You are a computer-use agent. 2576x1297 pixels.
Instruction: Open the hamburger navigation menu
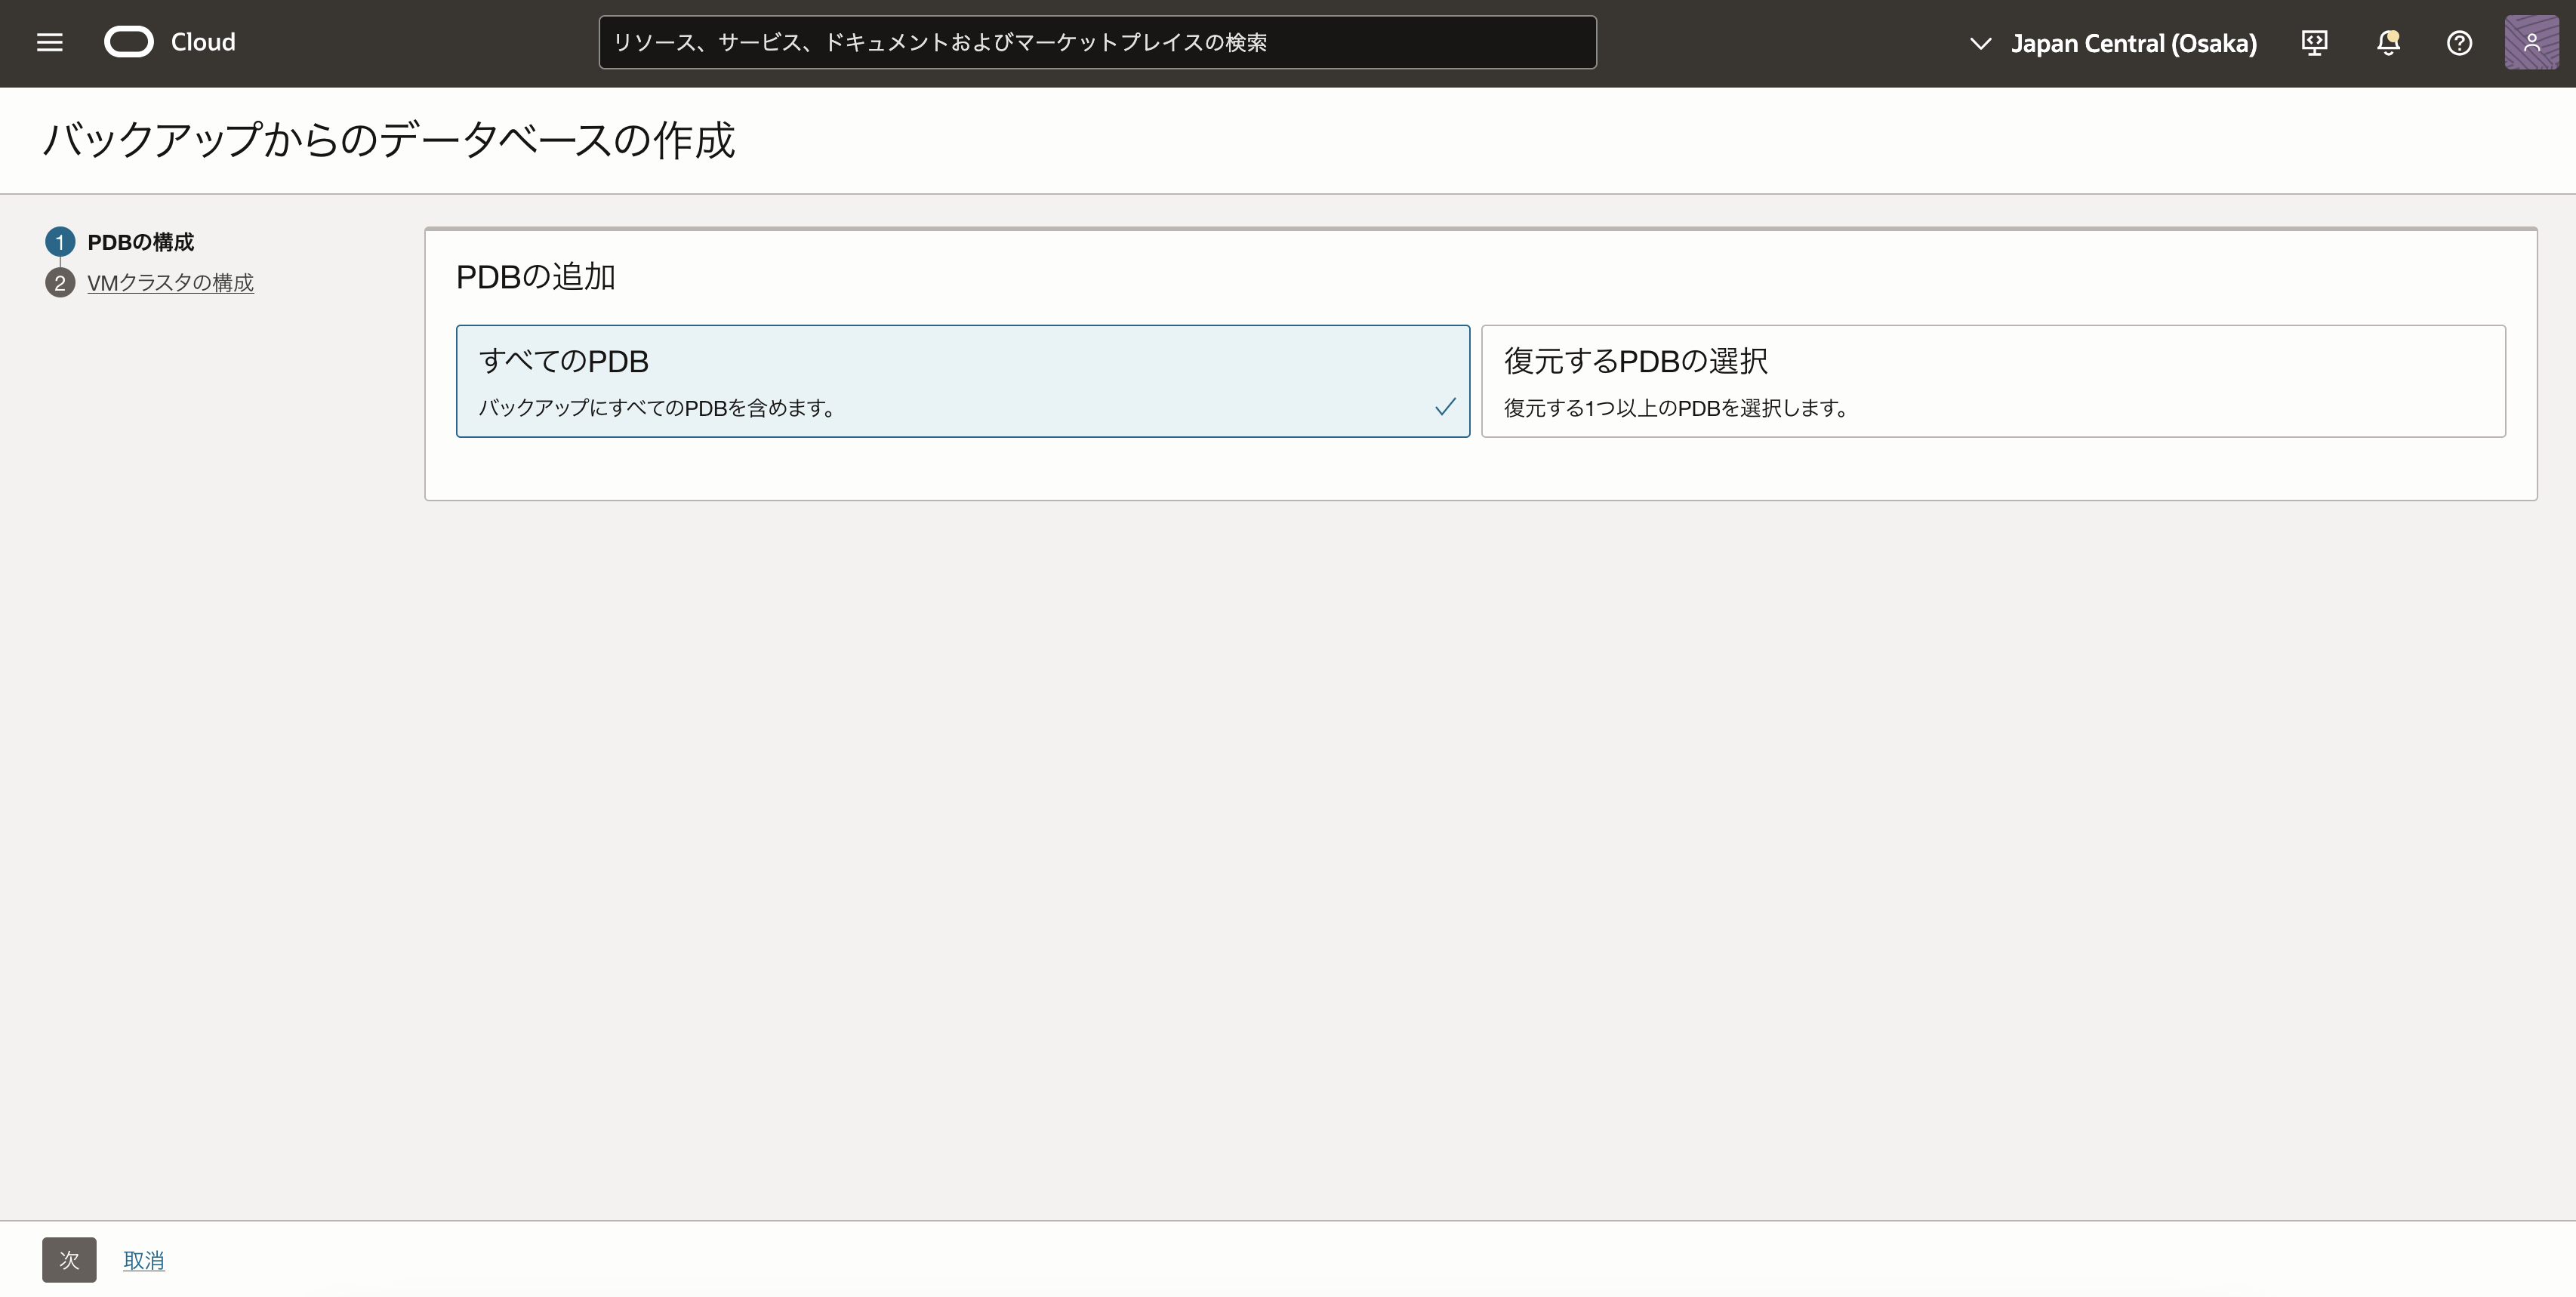pyautogui.click(x=49, y=42)
